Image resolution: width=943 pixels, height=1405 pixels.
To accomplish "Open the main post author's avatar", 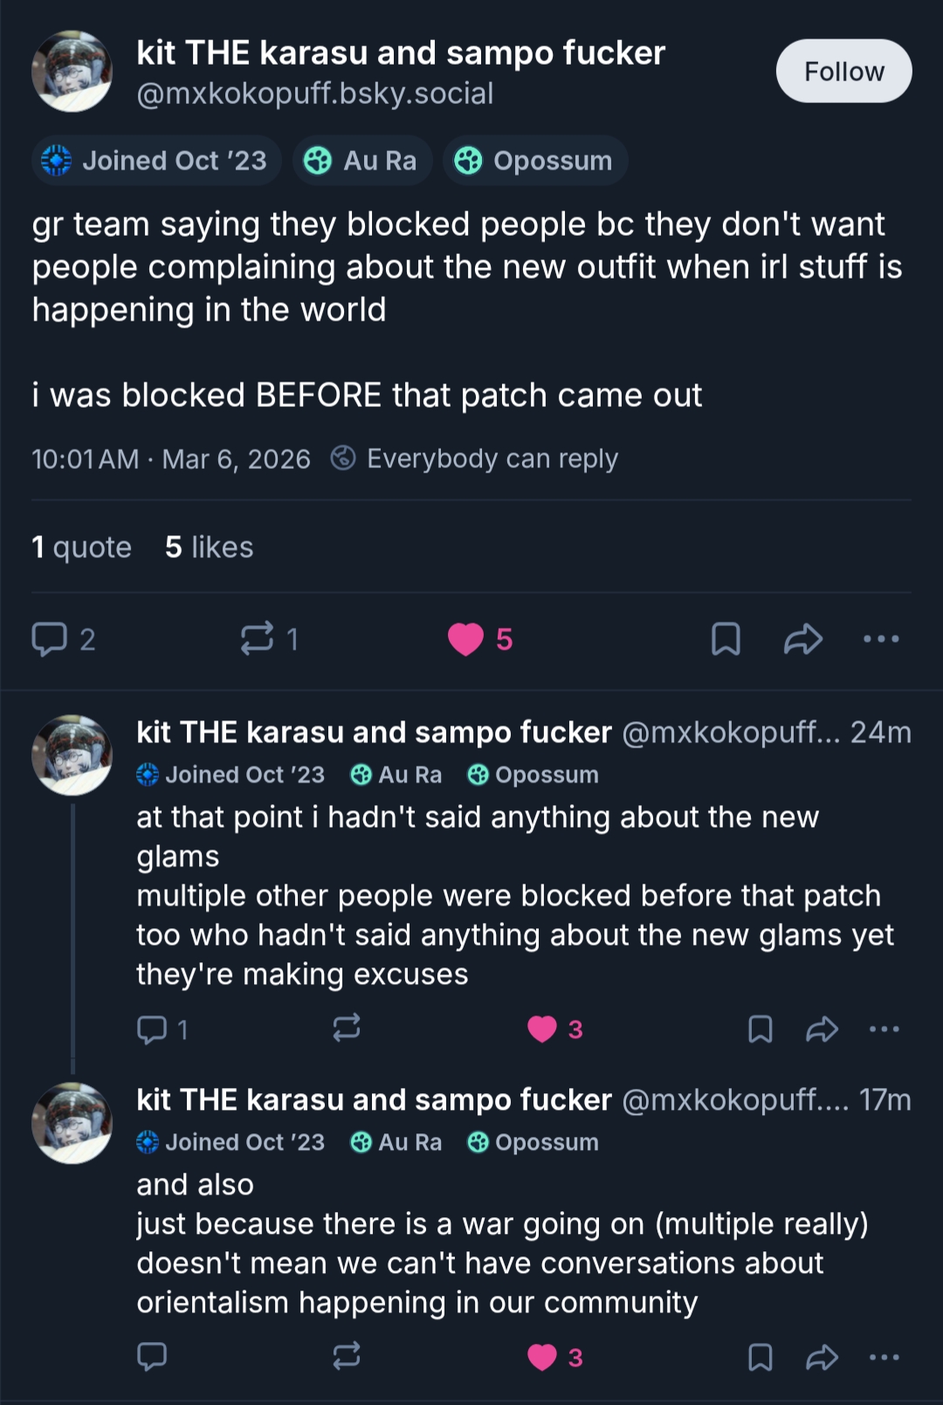I will click(x=72, y=72).
